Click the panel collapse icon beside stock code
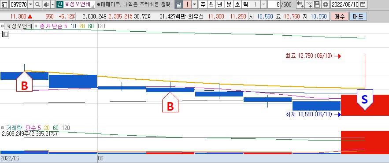The height and width of the screenshot is (163, 389). click(x=5, y=4)
